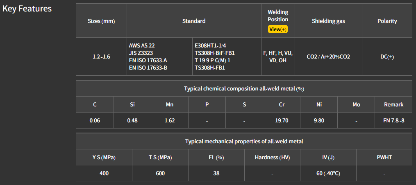416x185 pixels.
Task: Select the Sizes (mm) column header
Action: [101, 21]
